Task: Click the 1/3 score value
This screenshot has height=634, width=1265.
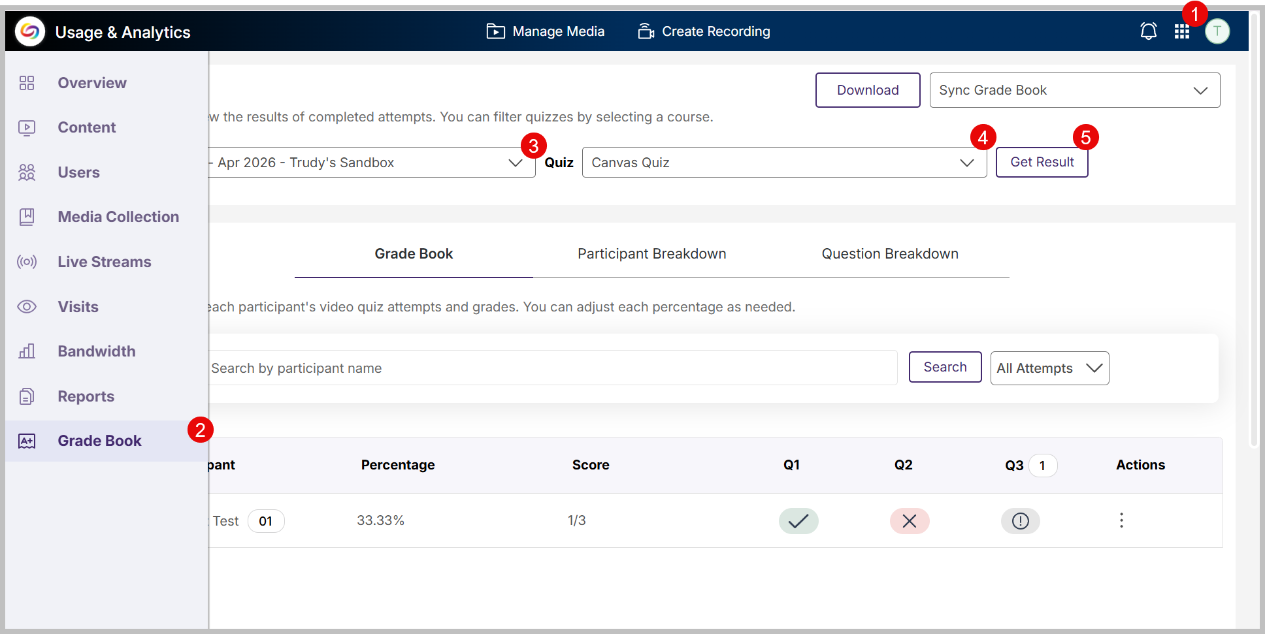Action: (x=576, y=520)
